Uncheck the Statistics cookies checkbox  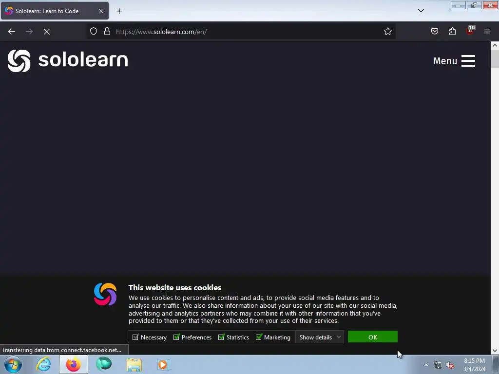click(221, 337)
